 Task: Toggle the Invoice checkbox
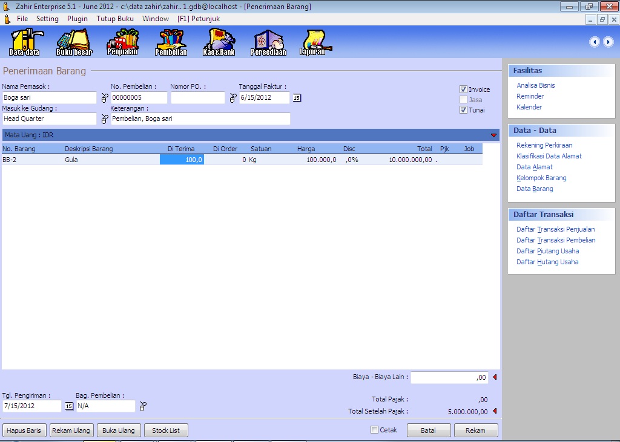(463, 89)
